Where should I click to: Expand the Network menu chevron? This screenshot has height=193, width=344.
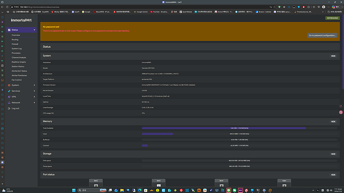(34, 102)
